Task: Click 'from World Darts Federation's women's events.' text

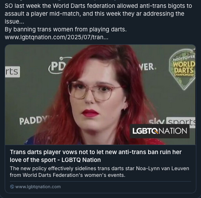Action: click(67, 175)
